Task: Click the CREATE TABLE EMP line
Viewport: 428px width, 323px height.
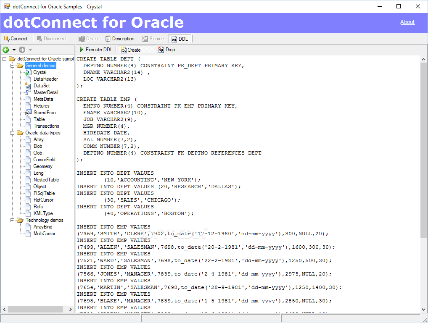Action: point(107,99)
